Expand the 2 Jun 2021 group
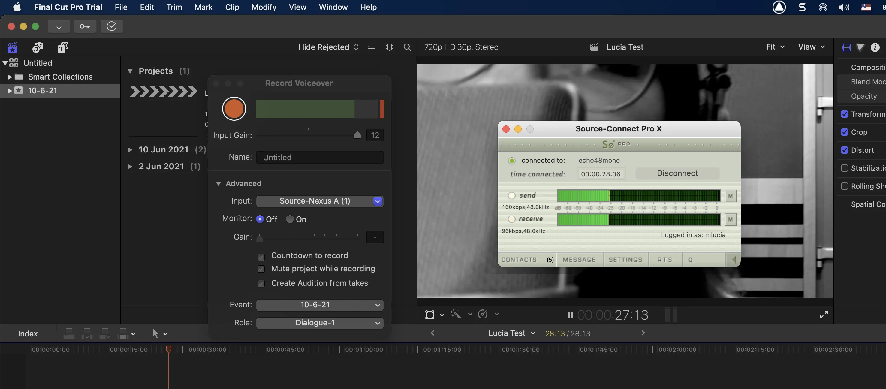Image resolution: width=886 pixels, height=389 pixels. 130,167
